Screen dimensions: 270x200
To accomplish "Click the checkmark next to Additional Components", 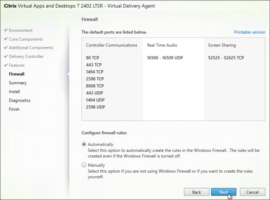I will click(6, 48).
